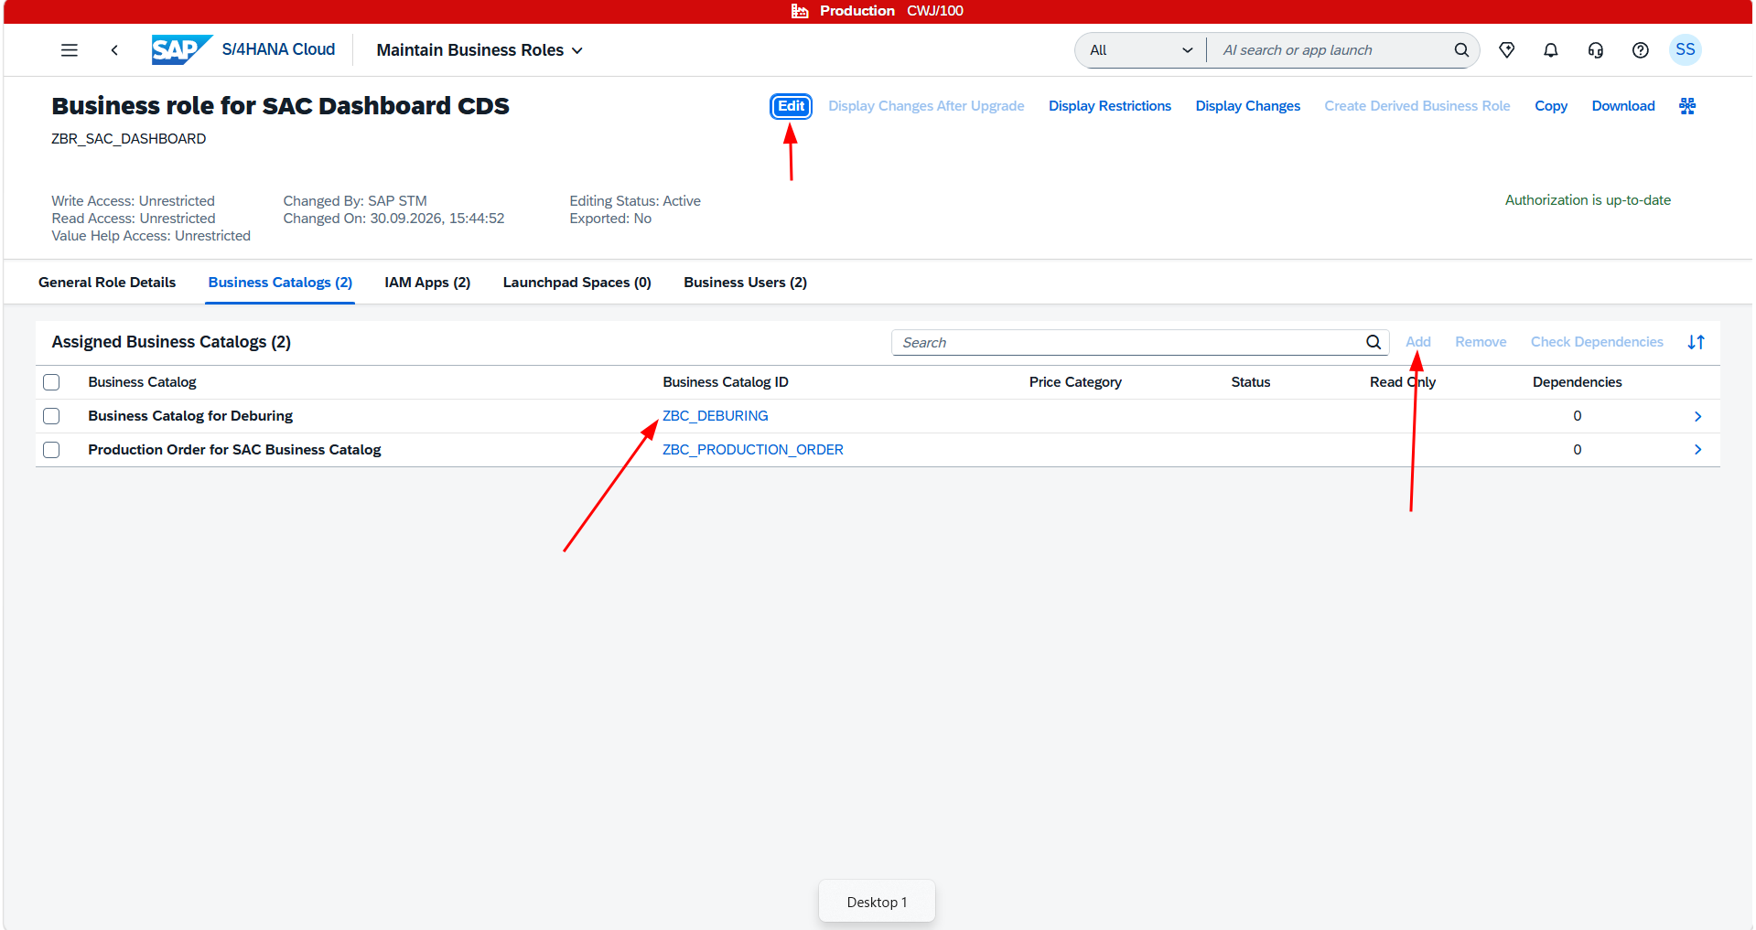The height and width of the screenshot is (930, 1756).
Task: Open the help question mark icon
Action: (1641, 50)
